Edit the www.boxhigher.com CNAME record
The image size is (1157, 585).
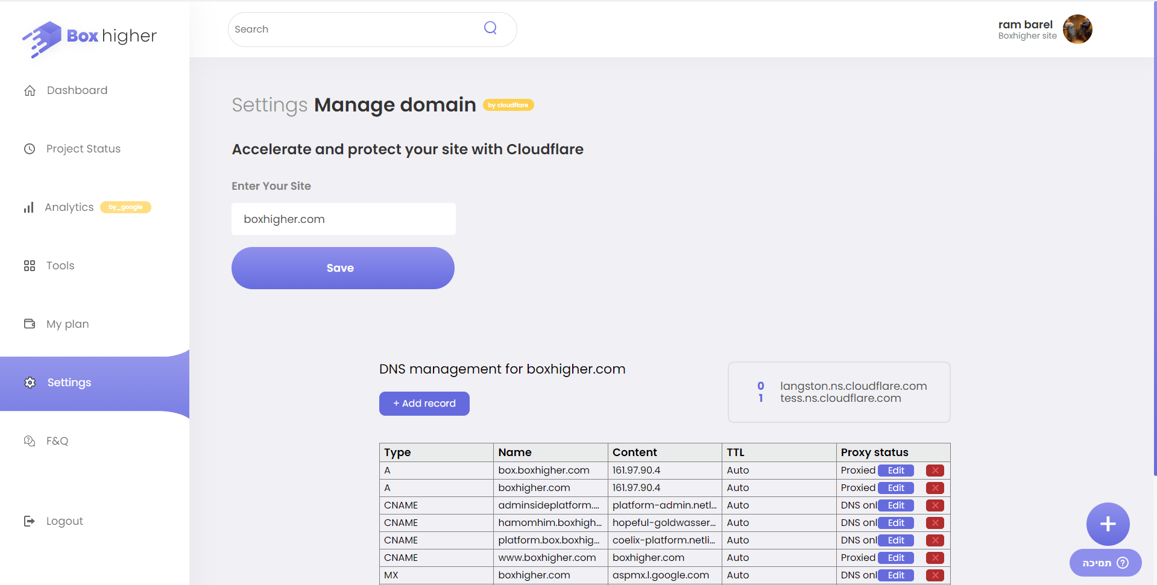(896, 558)
